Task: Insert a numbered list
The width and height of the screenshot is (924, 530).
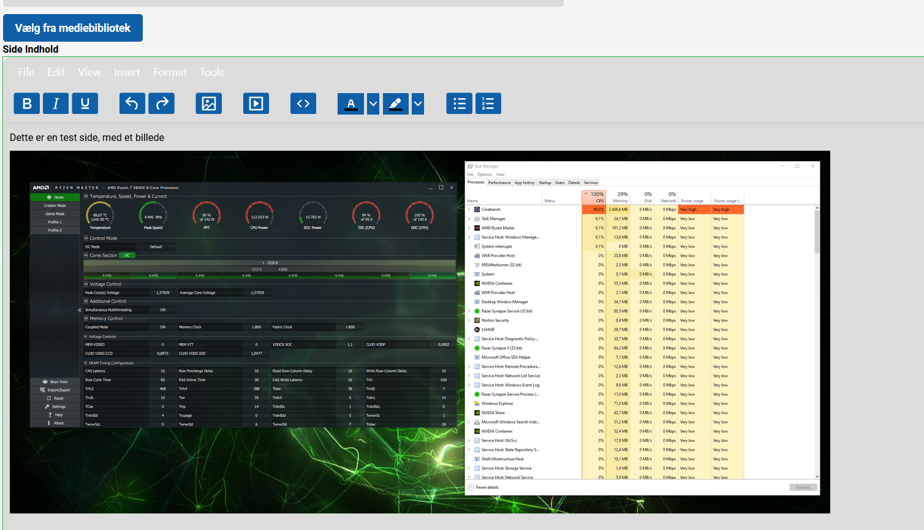Action: click(x=488, y=104)
